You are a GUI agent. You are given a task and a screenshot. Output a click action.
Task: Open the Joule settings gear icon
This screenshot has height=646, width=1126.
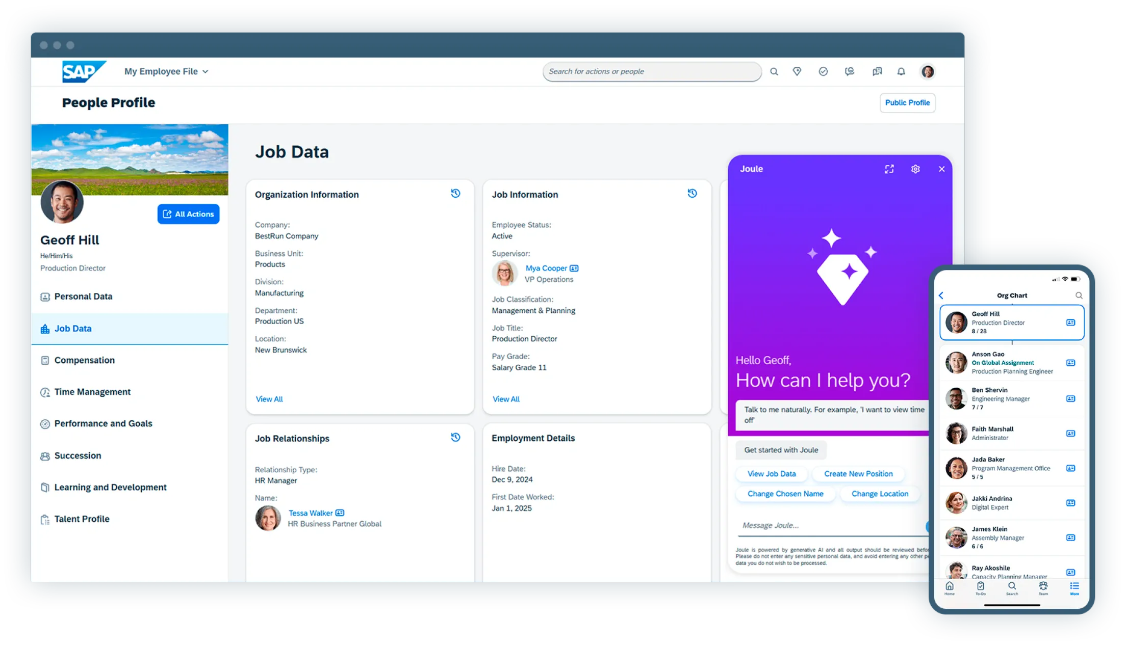click(x=915, y=169)
